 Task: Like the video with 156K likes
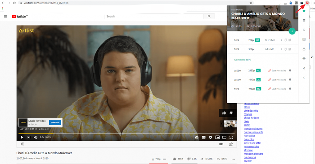pyautogui.click(x=178, y=159)
